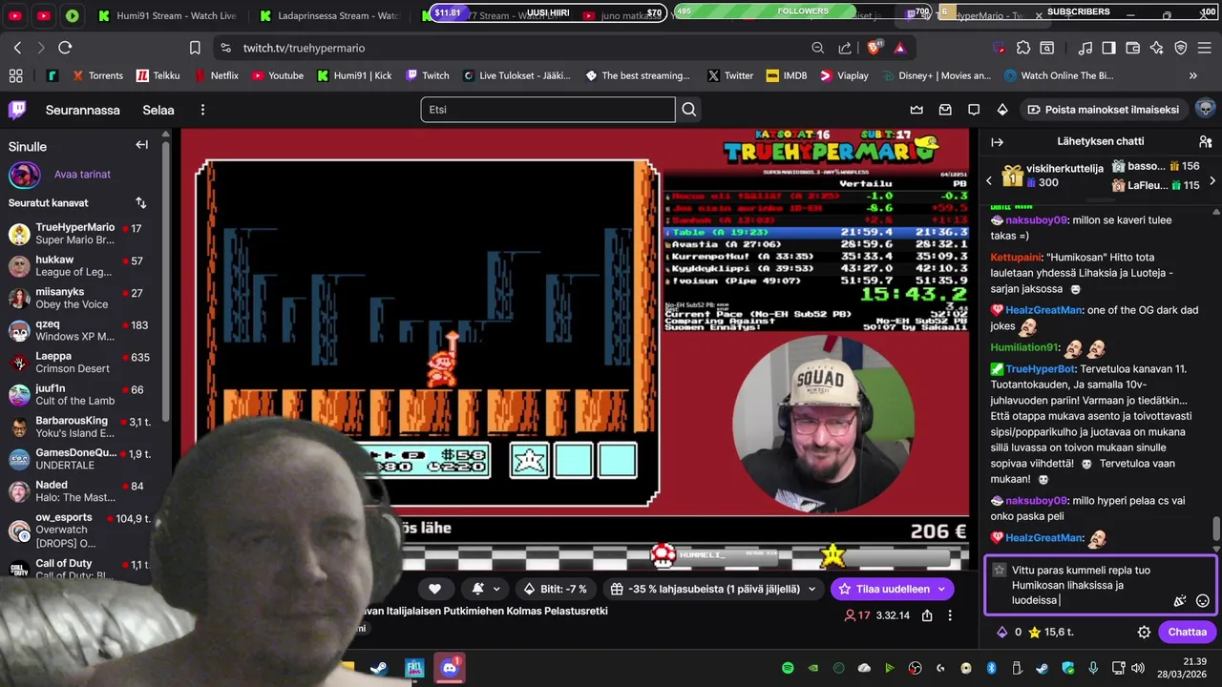Open Spotify tray icon

coord(788,668)
